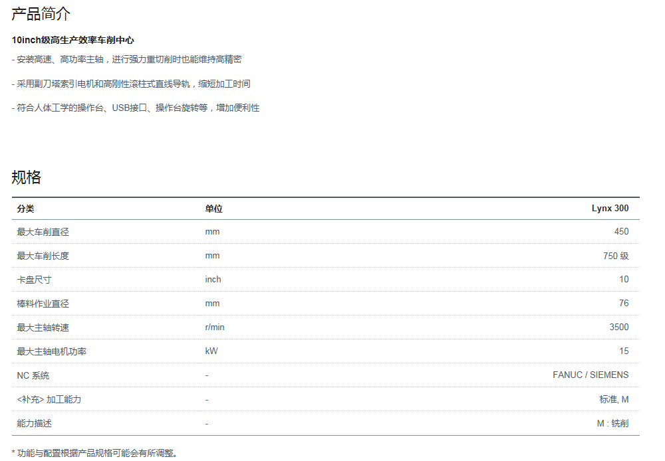Select the NC 系统 row label
The image size is (665, 461).
coord(33,375)
